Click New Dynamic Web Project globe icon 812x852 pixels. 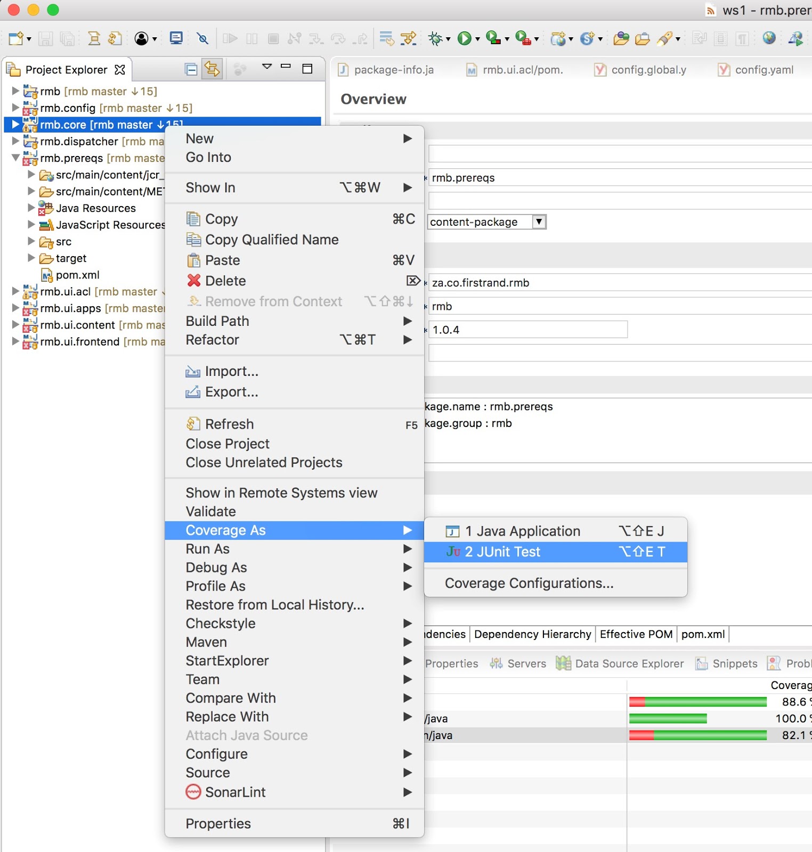[558, 38]
